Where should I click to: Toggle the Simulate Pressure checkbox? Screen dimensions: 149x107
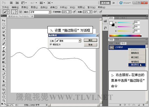(x=51, y=44)
